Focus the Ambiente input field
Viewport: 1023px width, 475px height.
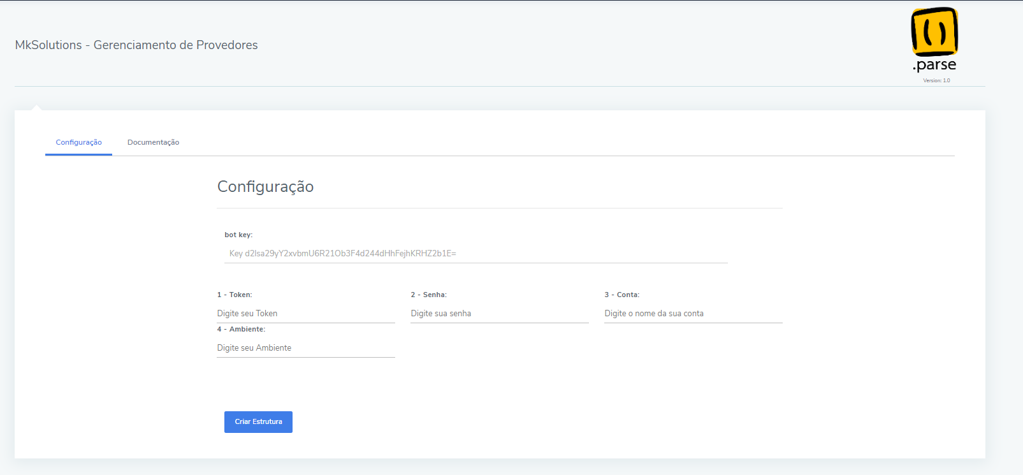(x=306, y=347)
